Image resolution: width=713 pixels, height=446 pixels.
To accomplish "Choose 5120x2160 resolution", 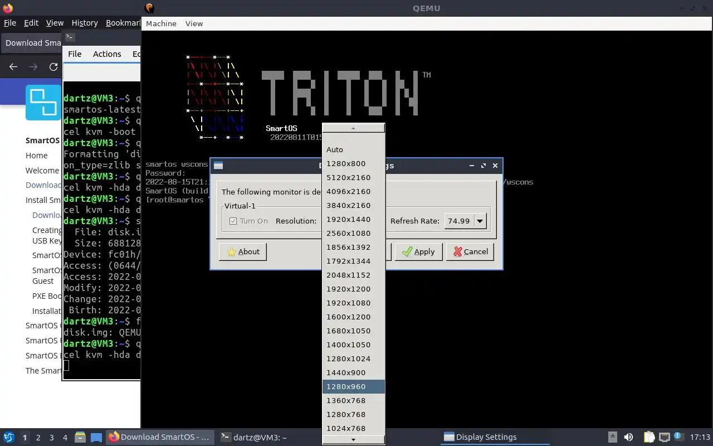I will point(353,177).
